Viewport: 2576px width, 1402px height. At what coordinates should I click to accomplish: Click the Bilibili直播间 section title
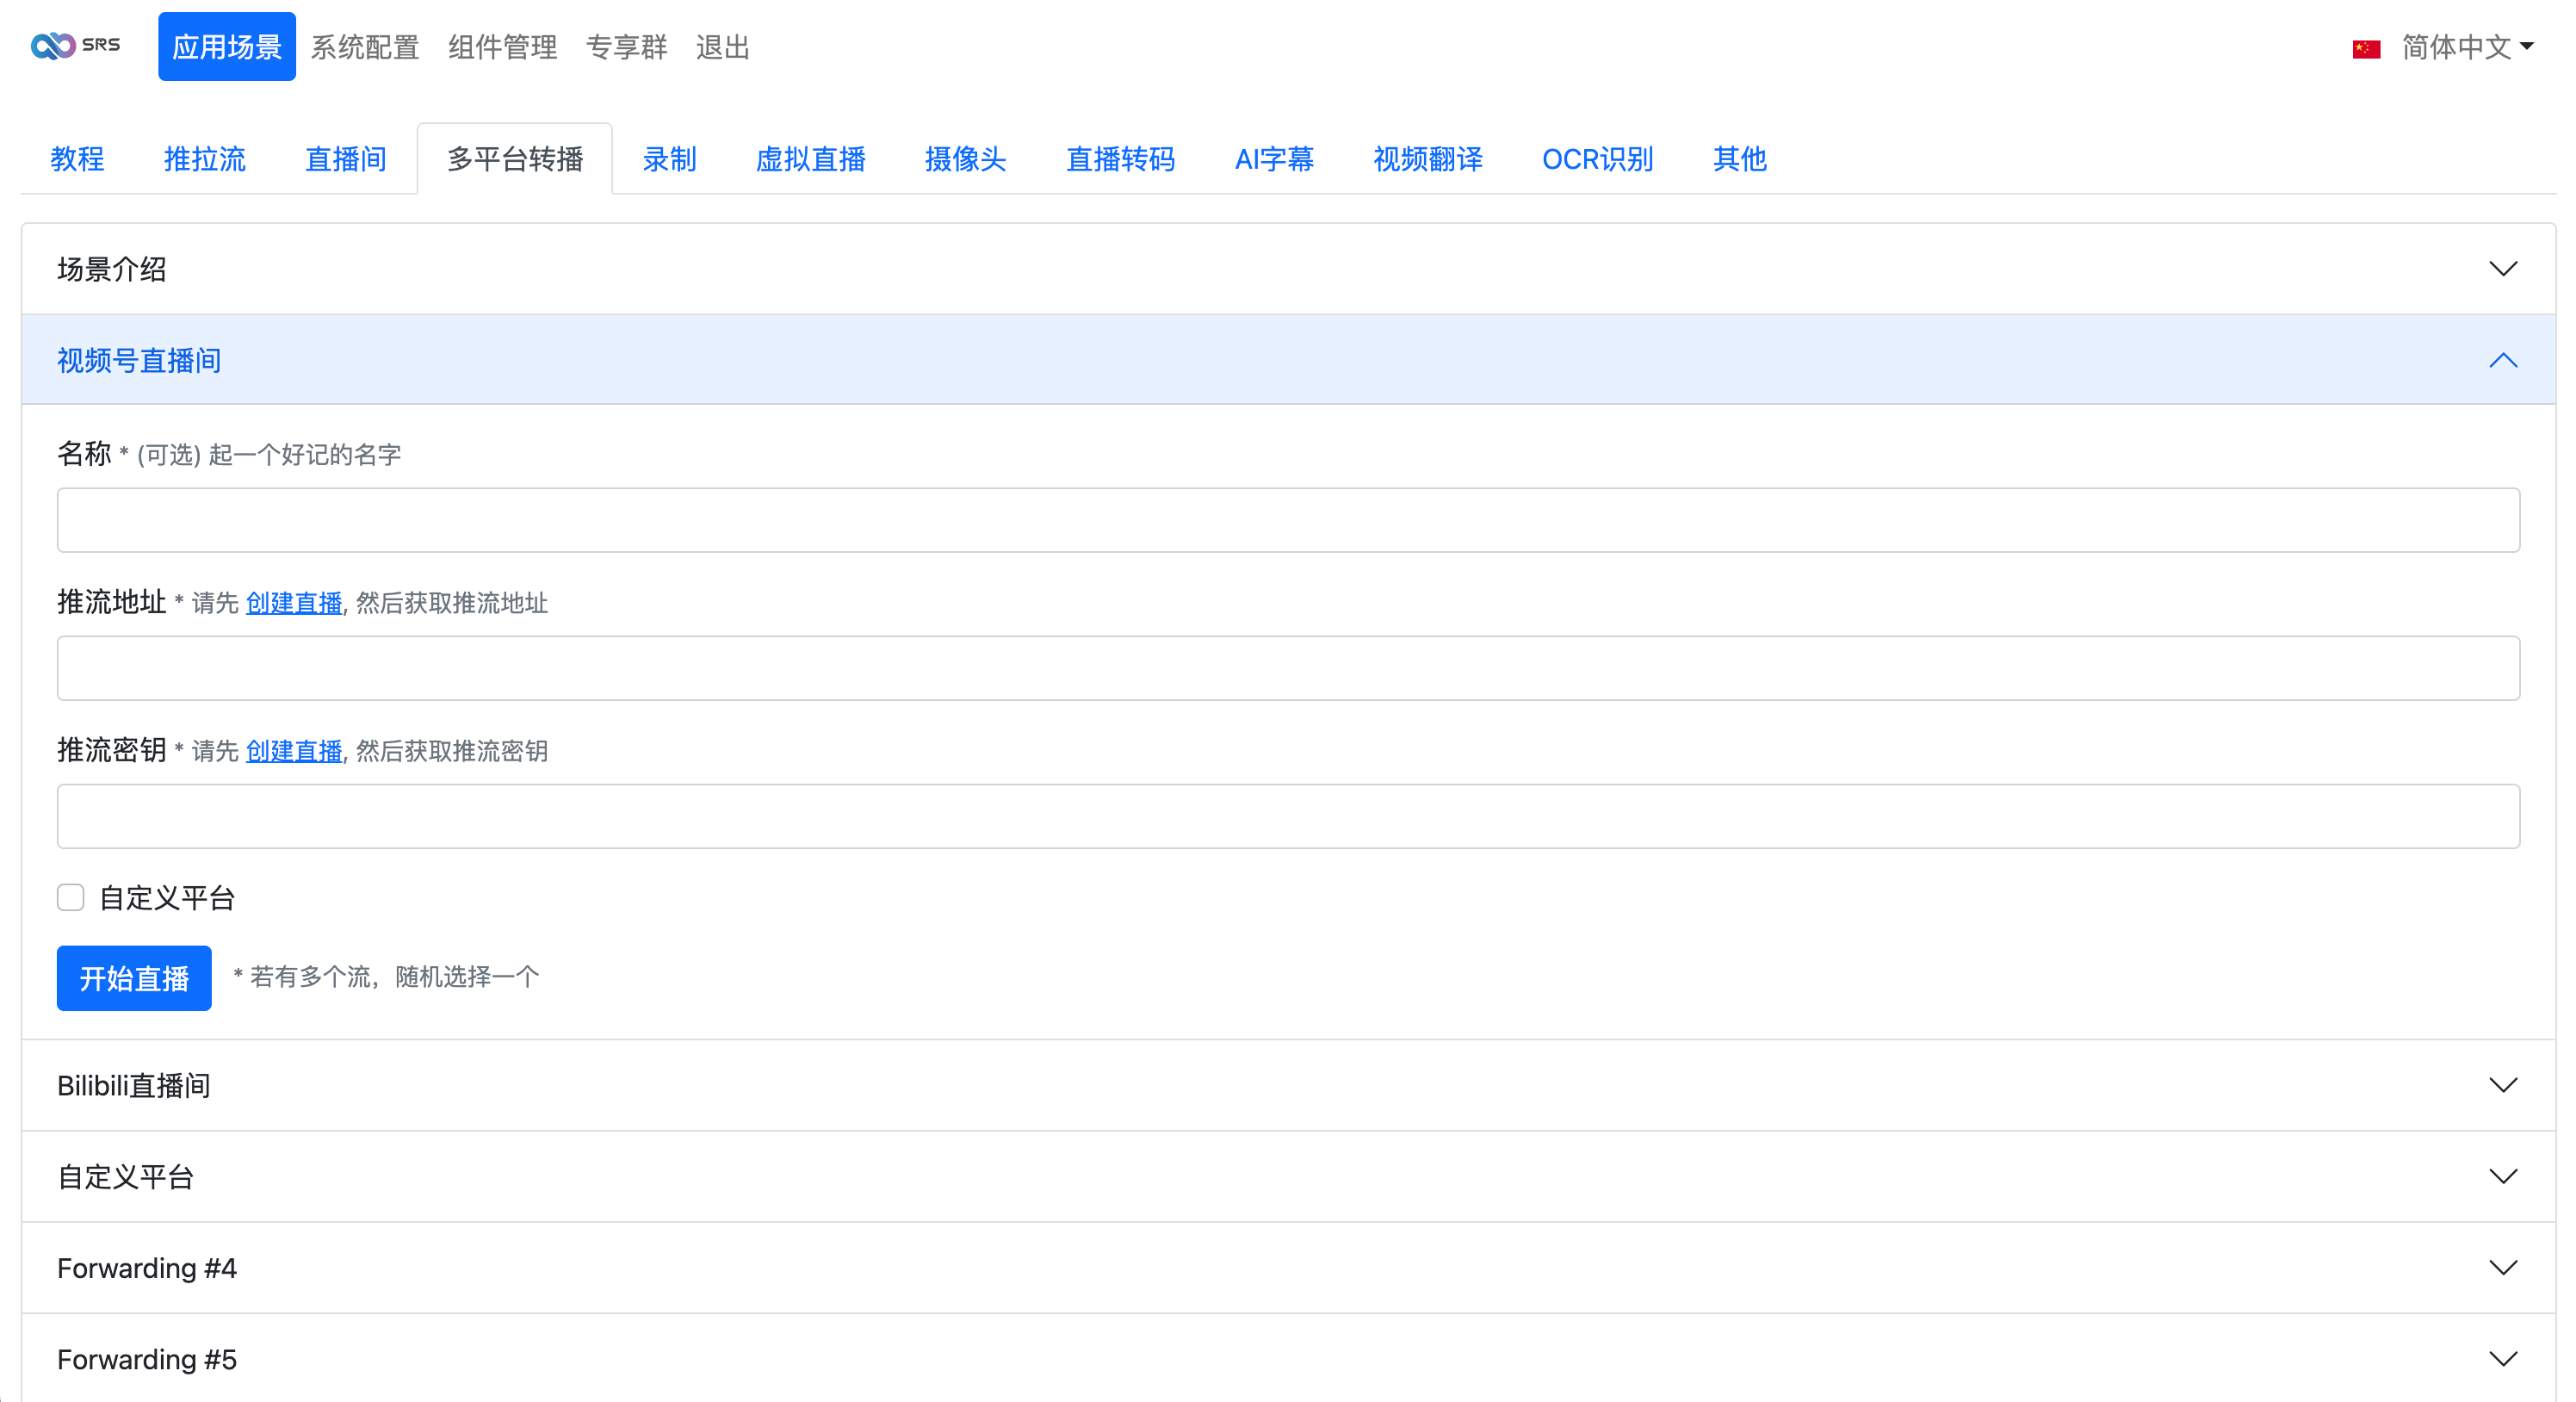[x=134, y=1086]
